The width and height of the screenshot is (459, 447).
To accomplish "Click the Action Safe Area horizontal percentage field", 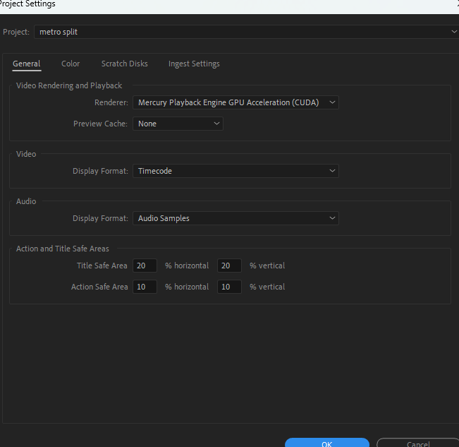I will (145, 287).
